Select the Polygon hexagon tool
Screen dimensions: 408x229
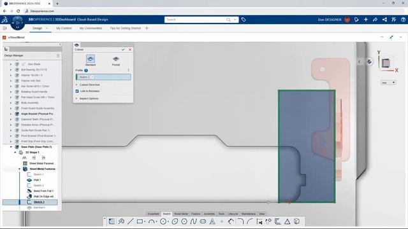(x=184, y=221)
